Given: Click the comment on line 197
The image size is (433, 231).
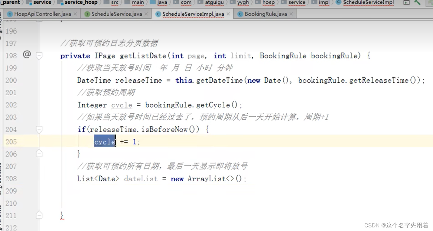Looking at the screenshot, I should pos(109,43).
